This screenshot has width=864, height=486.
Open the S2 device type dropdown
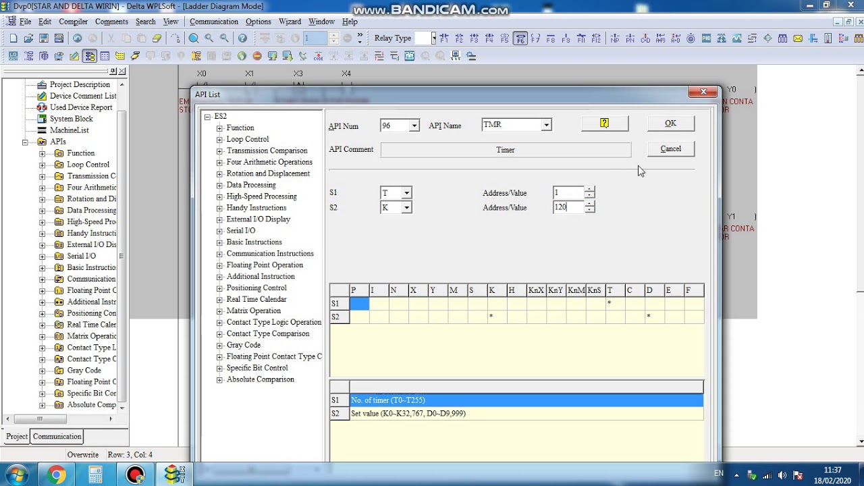[x=406, y=208]
